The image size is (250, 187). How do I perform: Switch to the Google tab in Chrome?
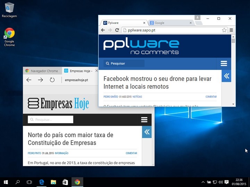170,23
